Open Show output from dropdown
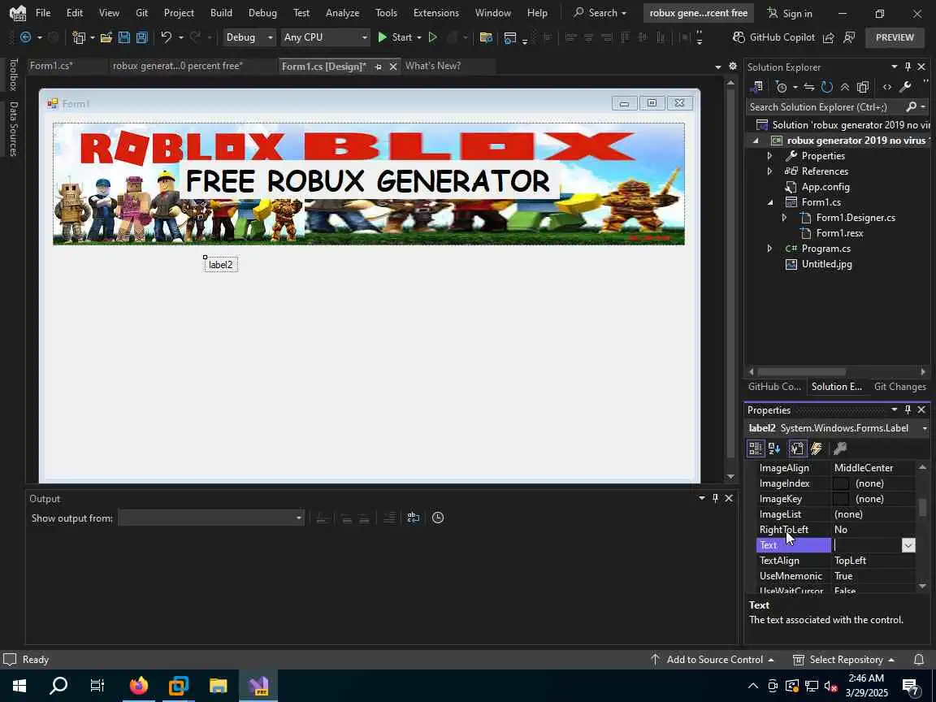This screenshot has height=702, width=936. point(210,518)
